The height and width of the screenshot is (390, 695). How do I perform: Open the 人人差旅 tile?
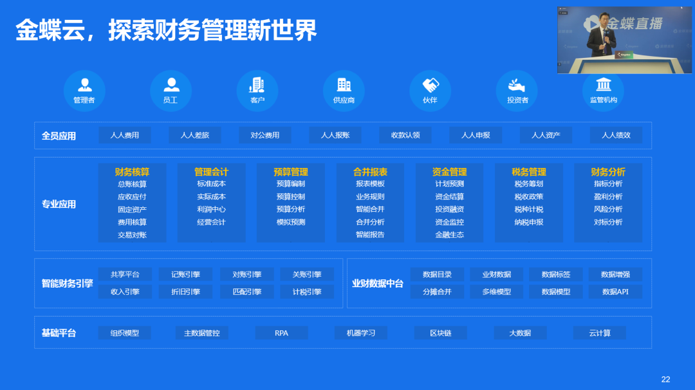tap(195, 135)
